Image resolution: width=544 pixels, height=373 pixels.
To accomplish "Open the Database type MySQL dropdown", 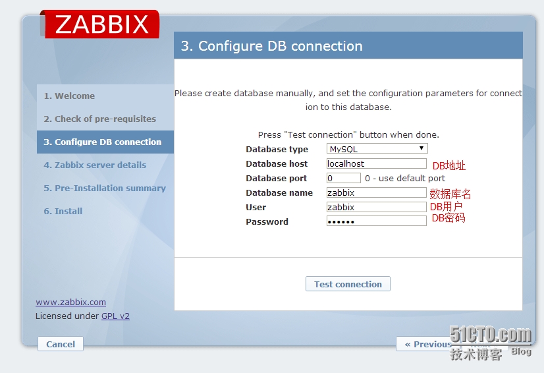I will pyautogui.click(x=377, y=149).
